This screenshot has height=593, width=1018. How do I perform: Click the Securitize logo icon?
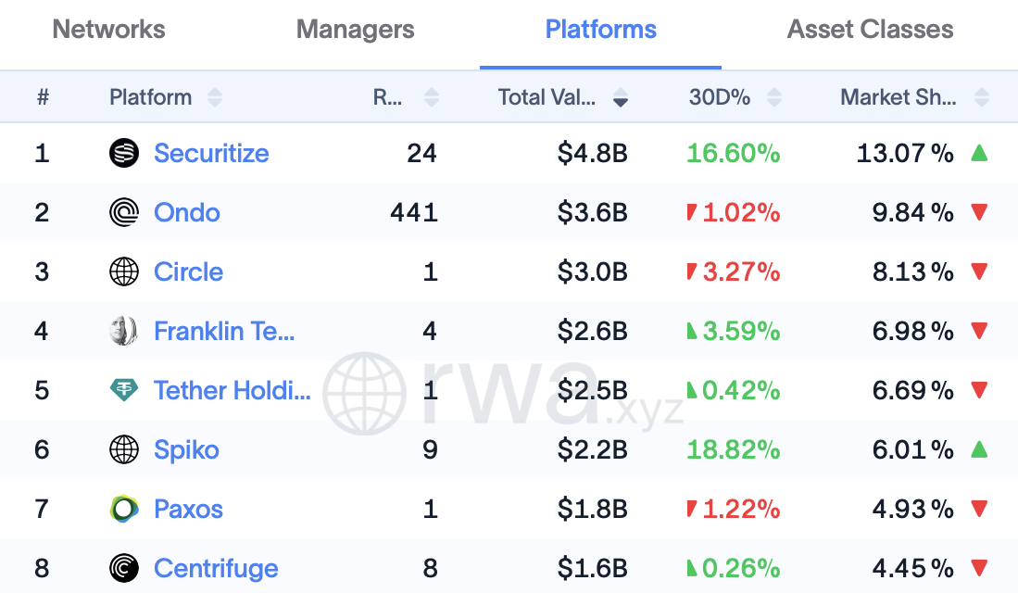pos(124,153)
